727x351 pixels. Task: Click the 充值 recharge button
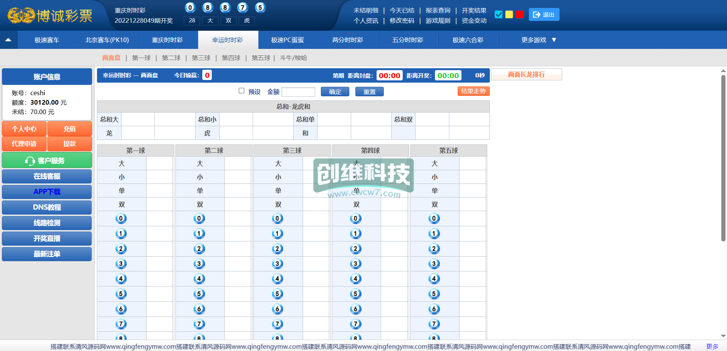[70, 129]
